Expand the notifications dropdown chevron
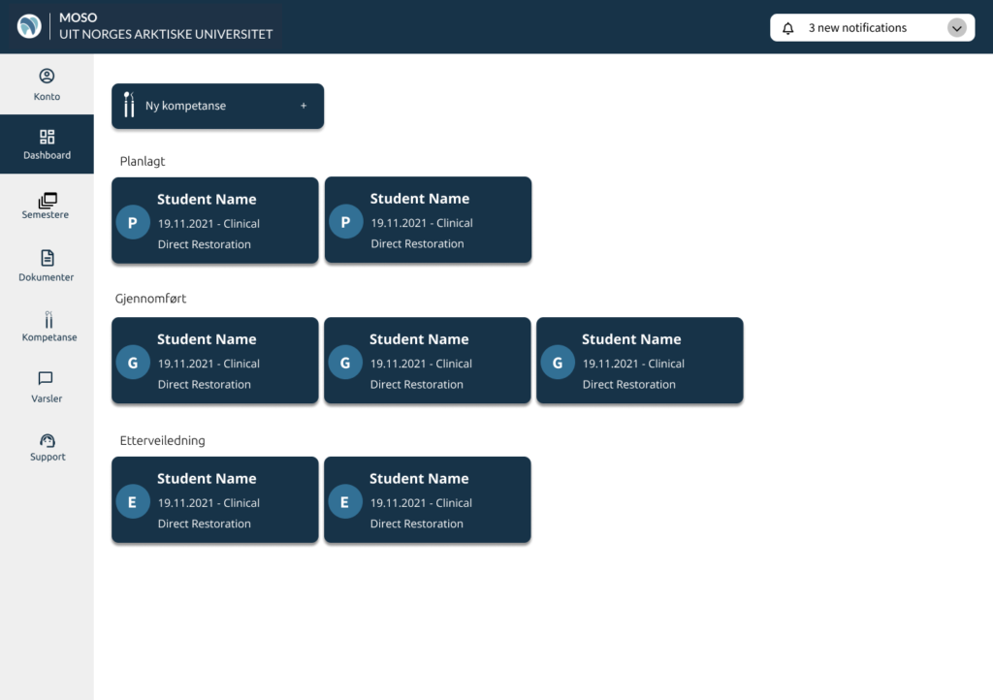This screenshot has height=700, width=993. [x=957, y=28]
